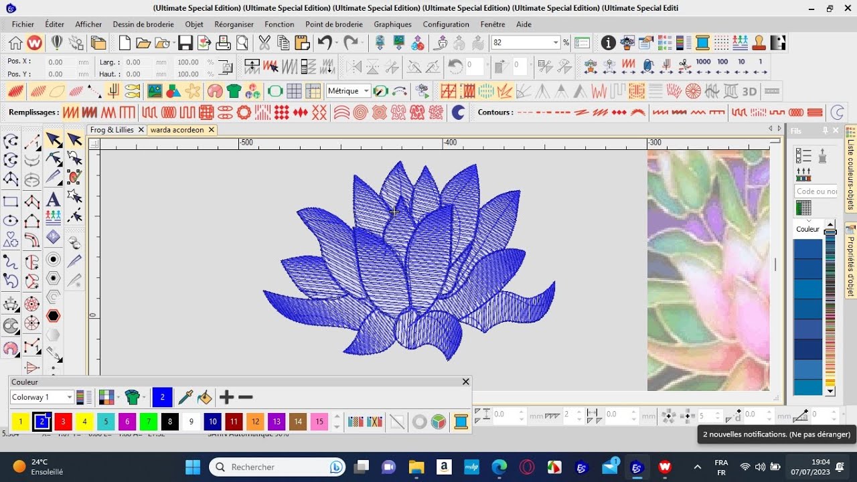Image resolution: width=857 pixels, height=482 pixels.
Task: Close the warda acordeon tab
Action: 211,130
